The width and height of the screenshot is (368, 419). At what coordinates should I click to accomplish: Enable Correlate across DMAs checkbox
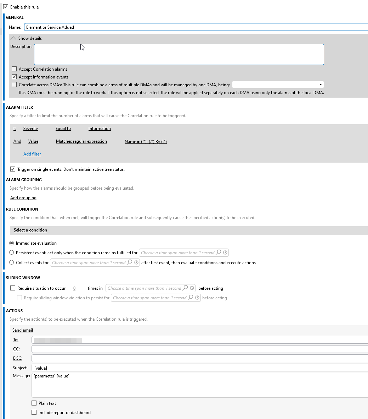point(14,85)
